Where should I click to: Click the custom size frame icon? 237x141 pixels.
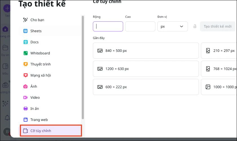[25, 131]
